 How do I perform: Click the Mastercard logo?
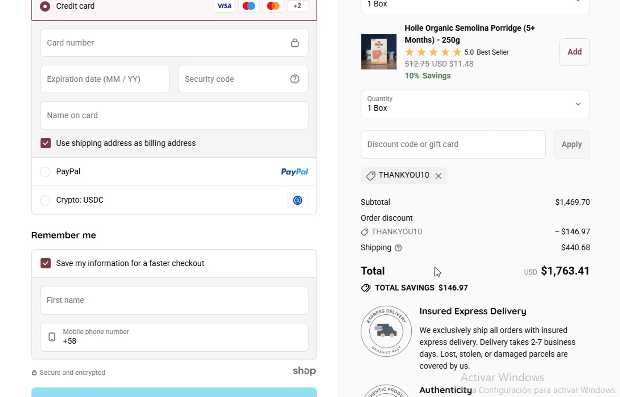point(273,6)
